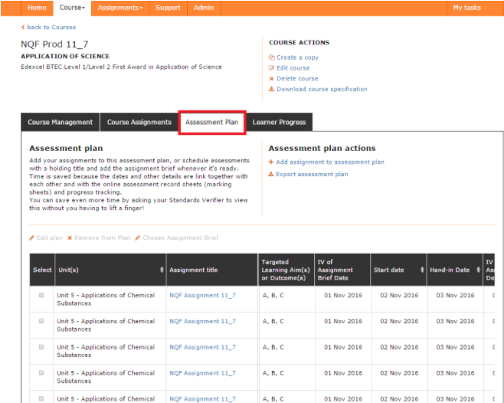Go to the Support menu item
This screenshot has width=504, height=403.
coord(169,8)
